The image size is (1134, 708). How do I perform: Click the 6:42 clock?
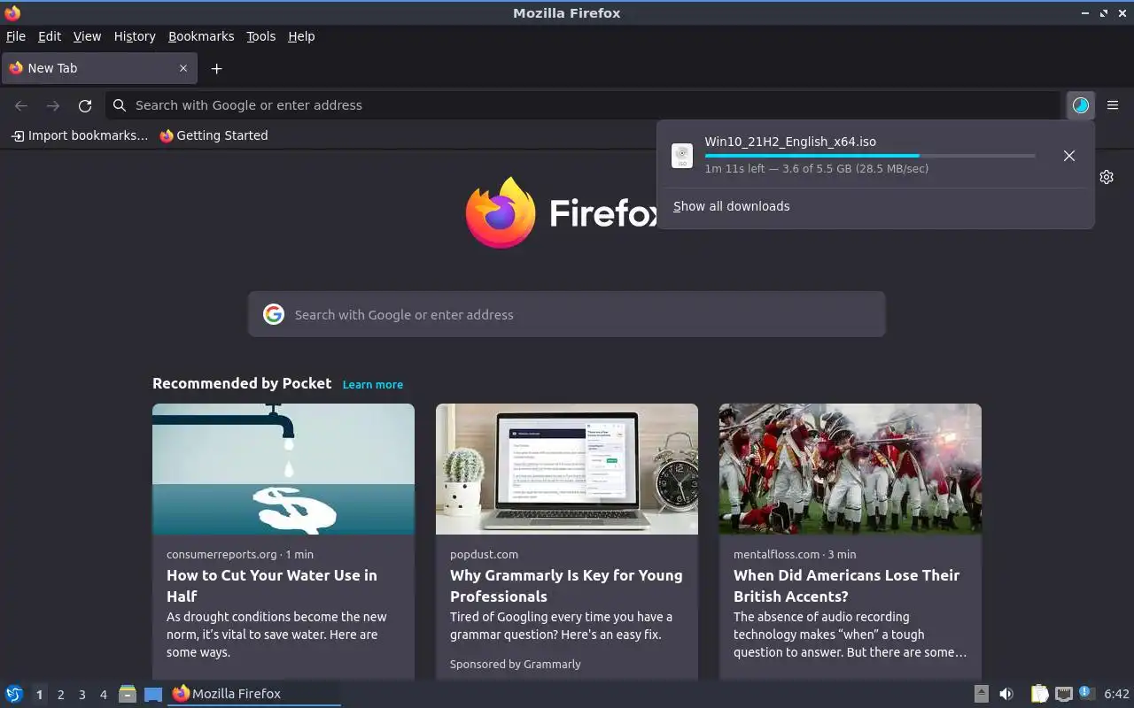[x=1116, y=694]
